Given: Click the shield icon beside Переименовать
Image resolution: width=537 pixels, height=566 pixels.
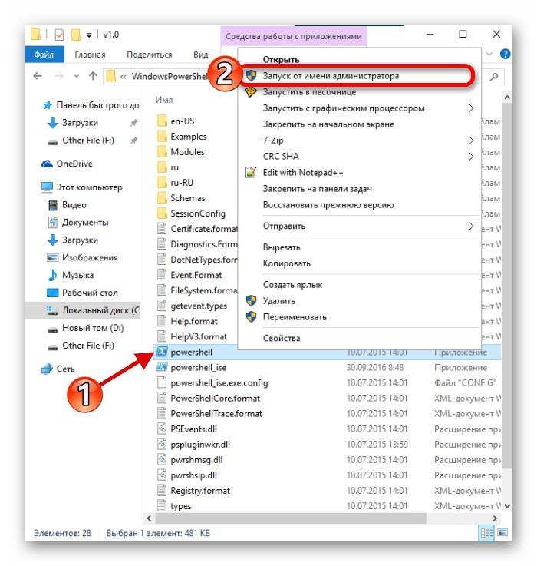Looking at the screenshot, I should coord(251,316).
